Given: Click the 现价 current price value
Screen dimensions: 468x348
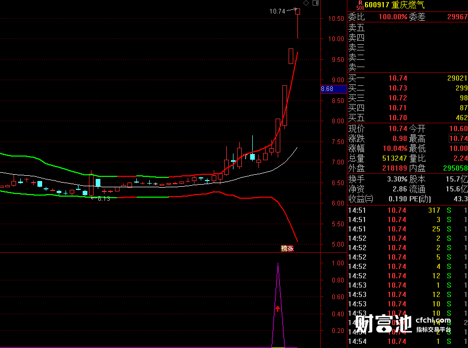Looking at the screenshot, I should coord(398,128).
